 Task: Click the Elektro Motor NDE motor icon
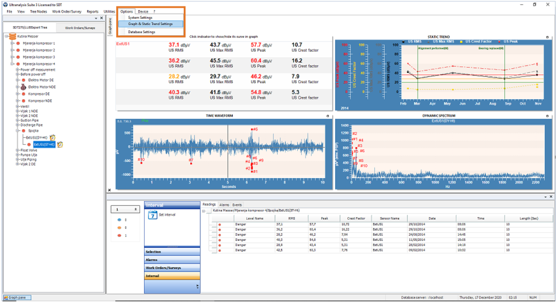pyautogui.click(x=23, y=87)
